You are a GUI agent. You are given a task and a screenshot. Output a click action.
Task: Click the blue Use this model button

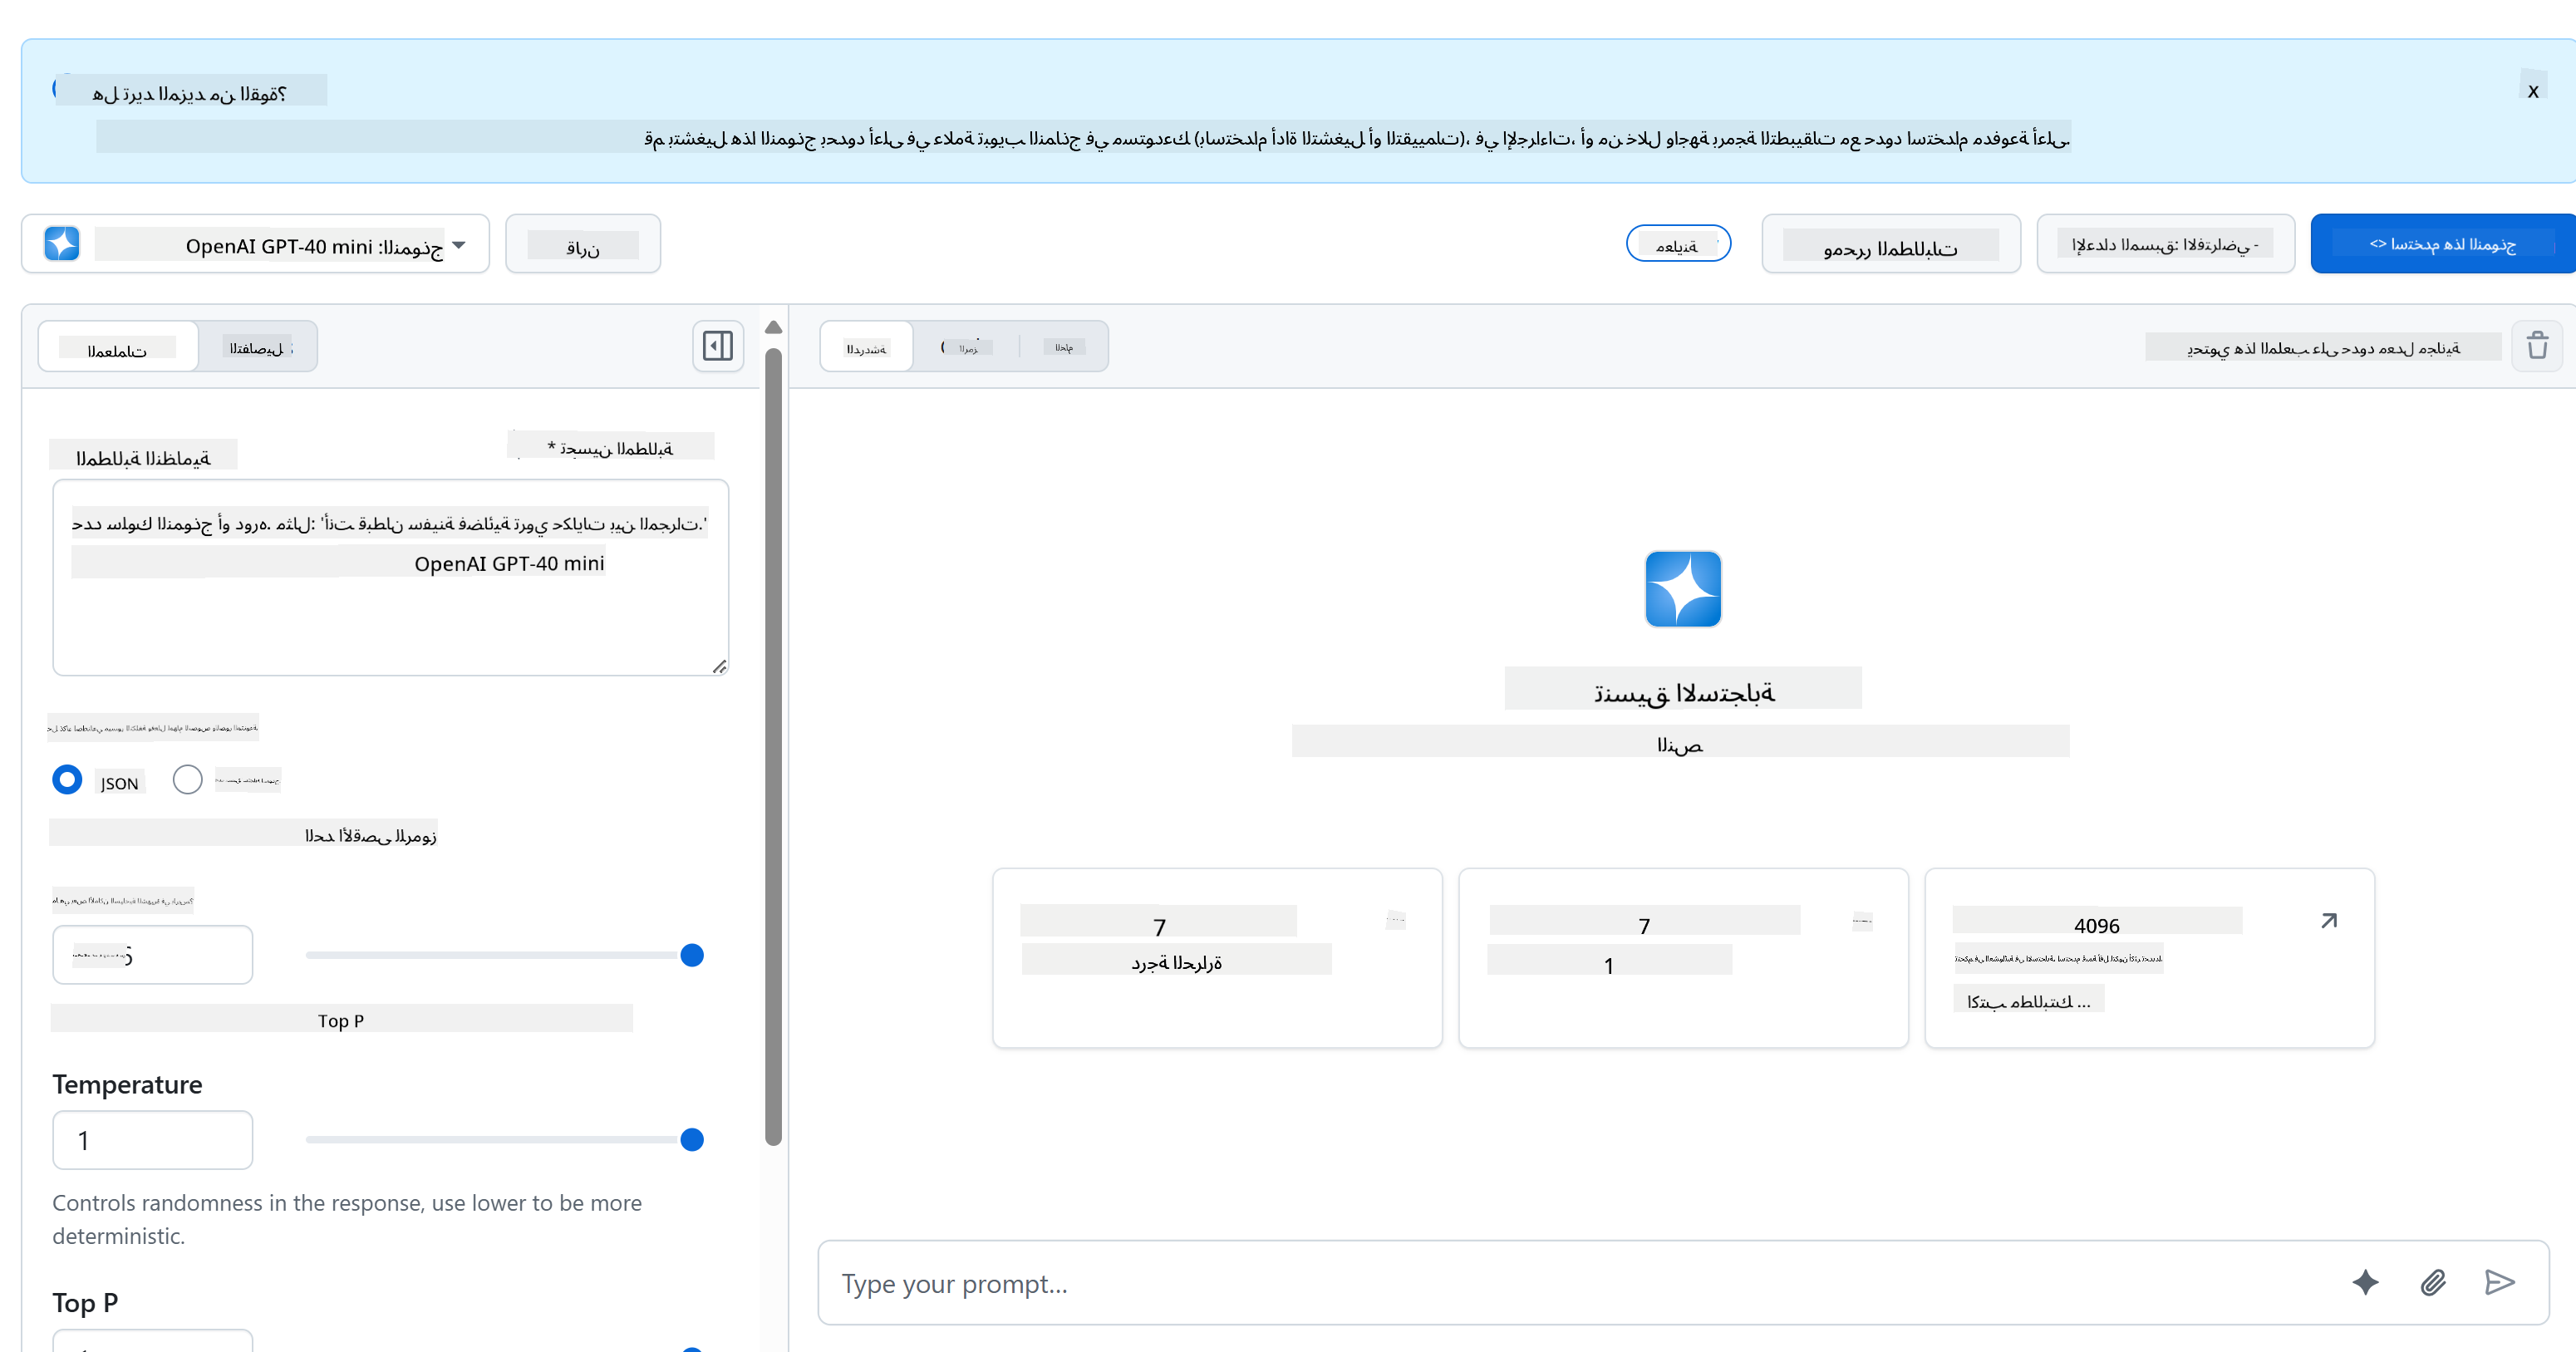pyautogui.click(x=2442, y=244)
